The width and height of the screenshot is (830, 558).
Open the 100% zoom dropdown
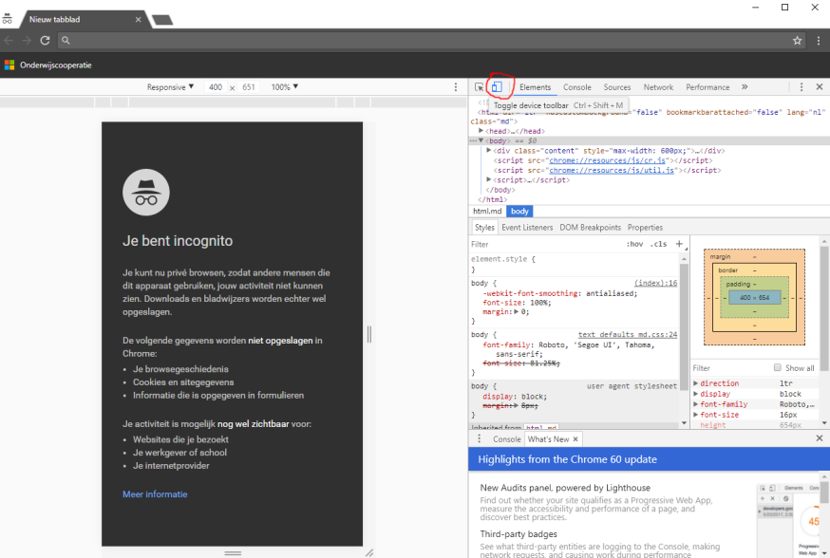coord(285,86)
